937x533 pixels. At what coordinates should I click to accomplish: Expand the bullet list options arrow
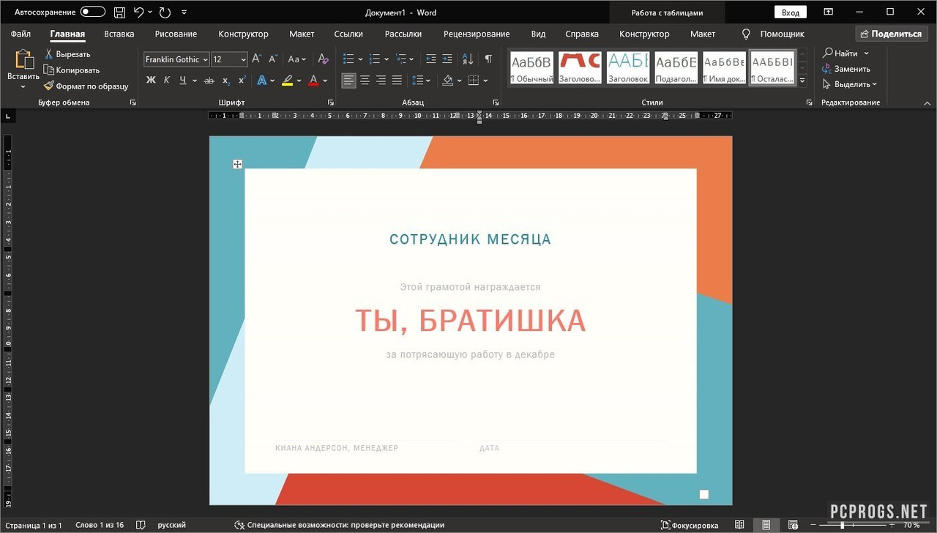tap(360, 59)
